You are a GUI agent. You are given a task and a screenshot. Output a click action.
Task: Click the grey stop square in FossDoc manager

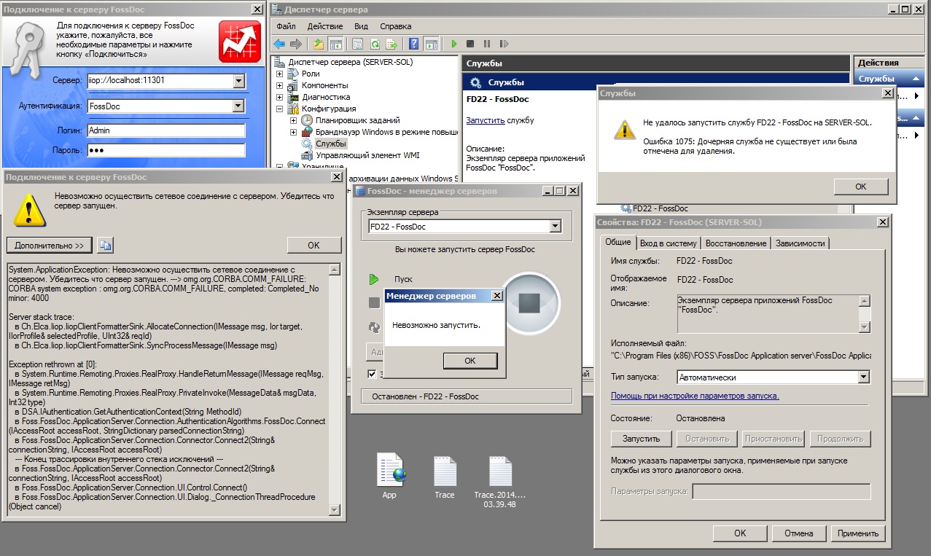coord(374,303)
